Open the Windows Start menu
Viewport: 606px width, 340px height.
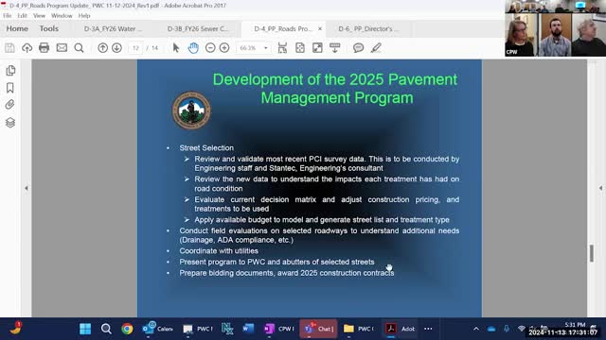[x=85, y=329]
